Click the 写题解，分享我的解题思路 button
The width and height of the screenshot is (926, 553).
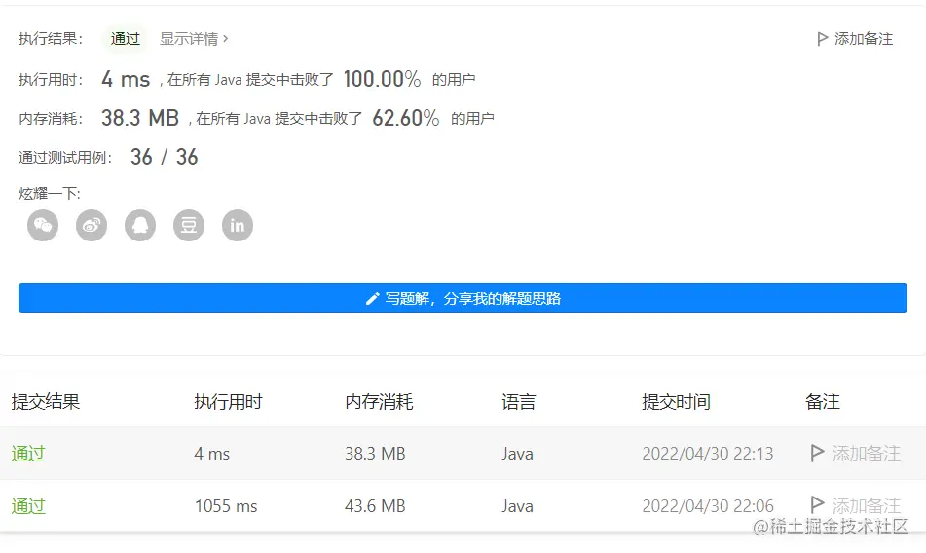(x=463, y=298)
